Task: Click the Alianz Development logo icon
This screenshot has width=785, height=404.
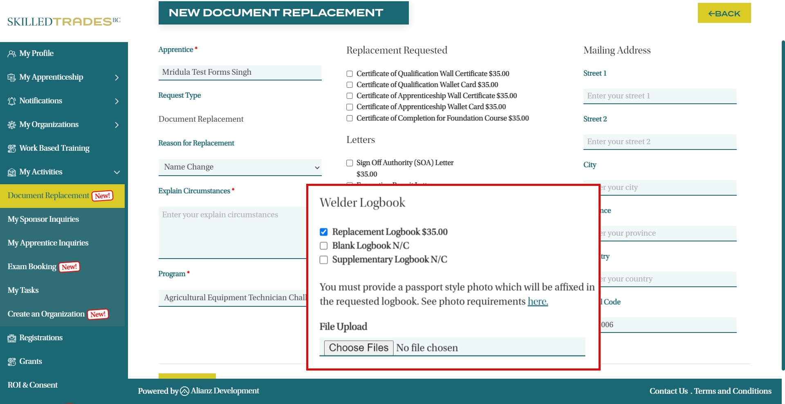Action: [184, 391]
